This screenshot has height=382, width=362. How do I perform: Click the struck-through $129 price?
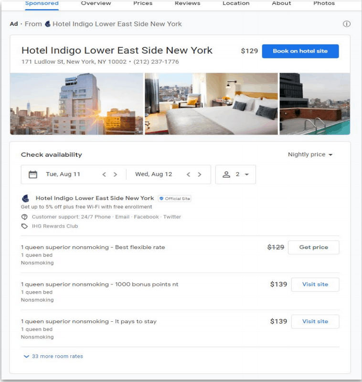tap(276, 247)
